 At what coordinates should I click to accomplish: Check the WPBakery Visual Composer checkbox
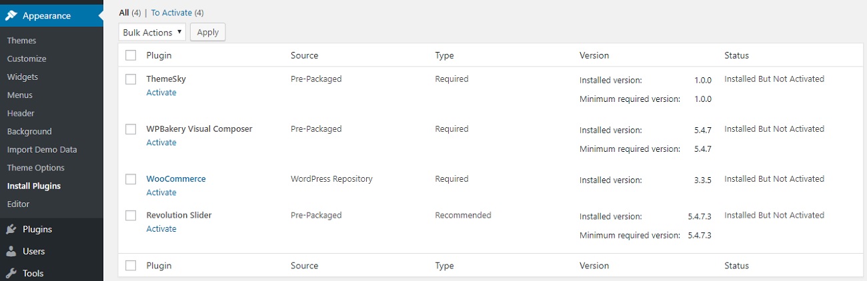click(131, 129)
